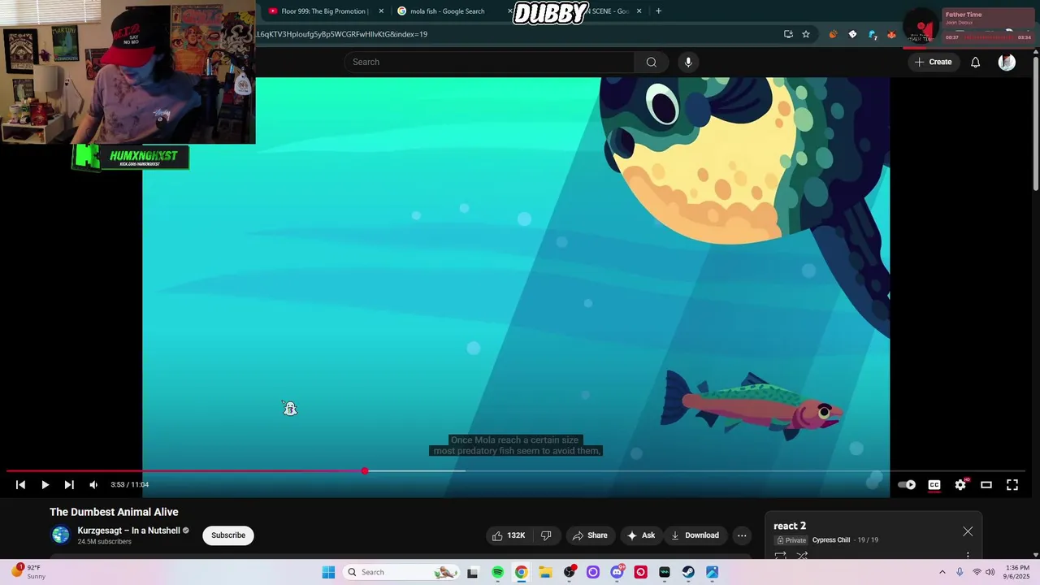
Task: Open Task View from the taskbar
Action: pos(473,572)
